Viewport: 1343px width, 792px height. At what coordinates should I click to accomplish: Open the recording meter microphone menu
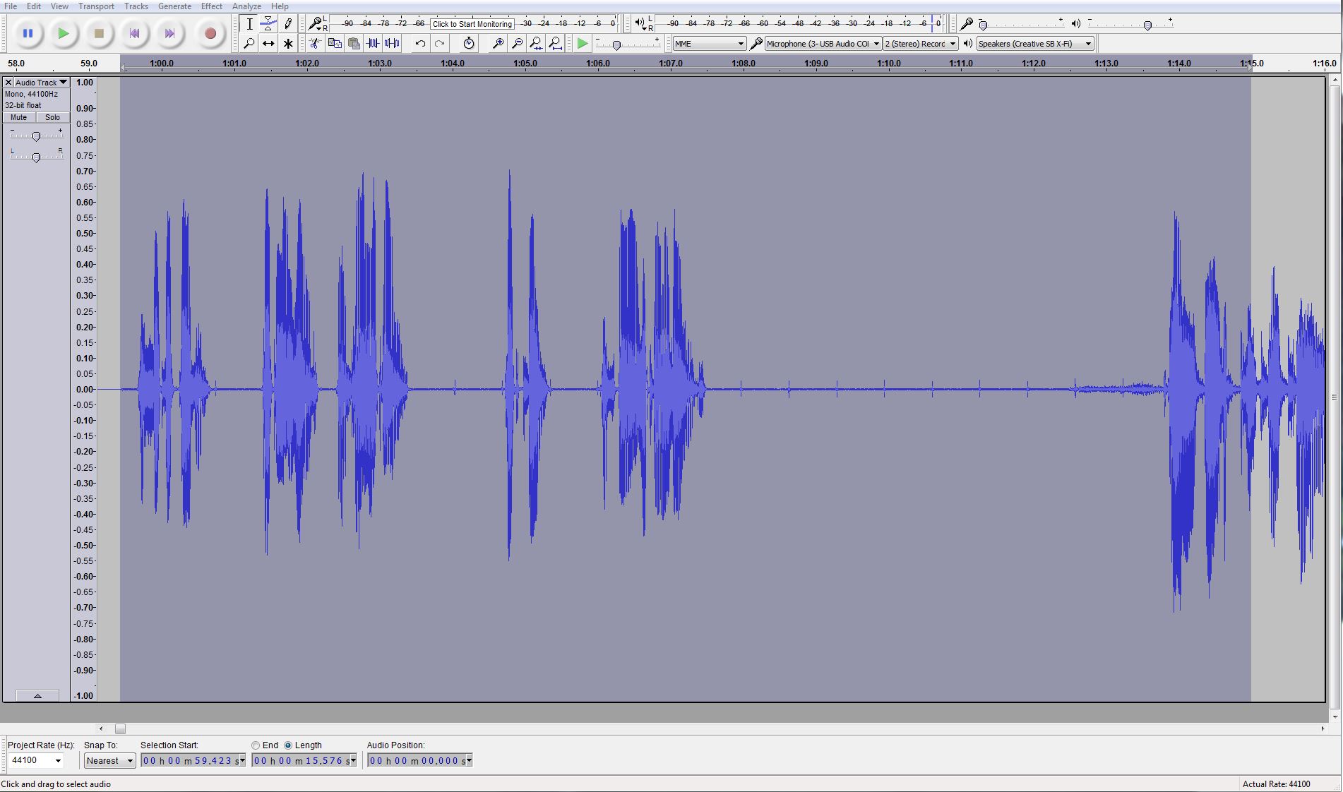(x=316, y=24)
